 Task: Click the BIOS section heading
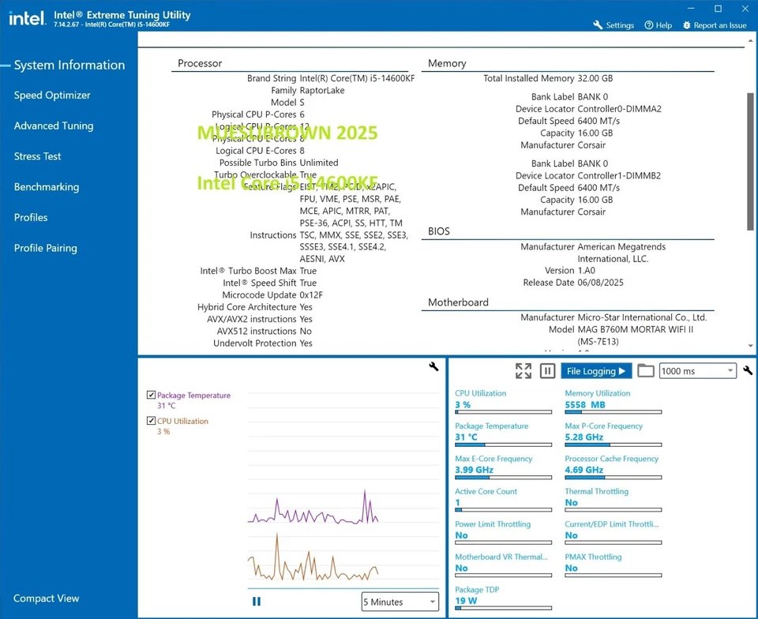(x=438, y=231)
